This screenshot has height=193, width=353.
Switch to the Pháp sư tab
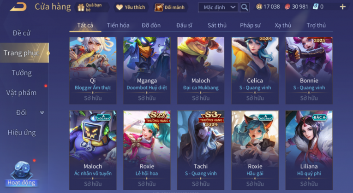click(251, 25)
